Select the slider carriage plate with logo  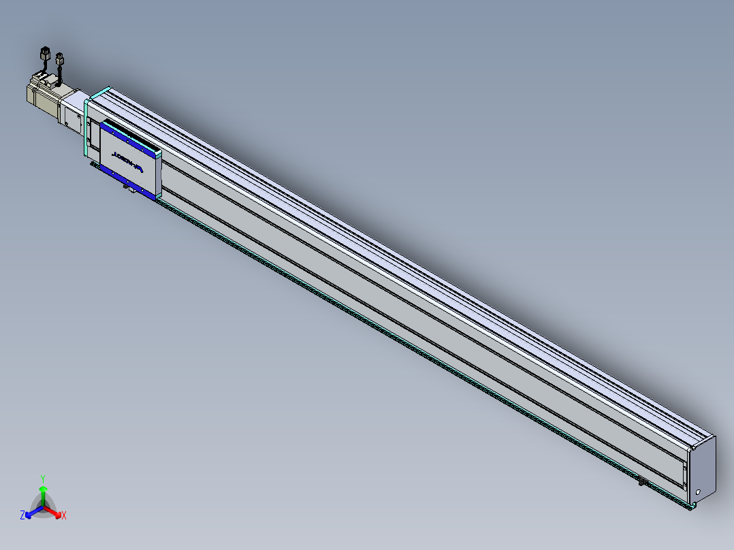click(x=130, y=161)
